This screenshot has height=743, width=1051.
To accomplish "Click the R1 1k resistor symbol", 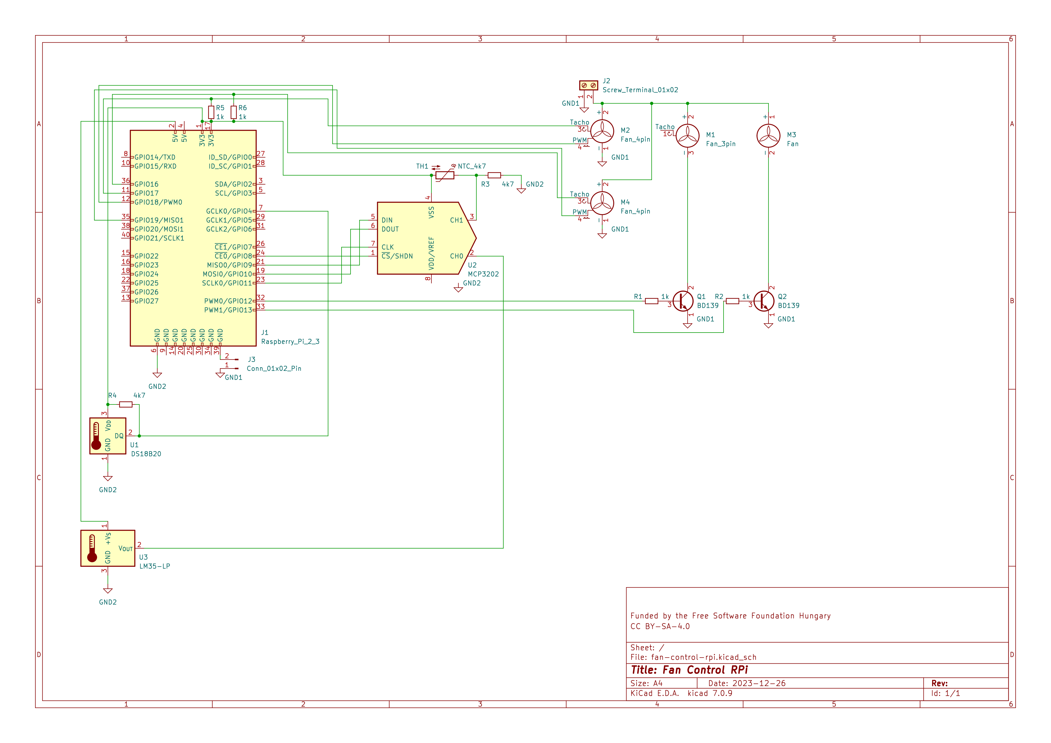I will click(651, 301).
